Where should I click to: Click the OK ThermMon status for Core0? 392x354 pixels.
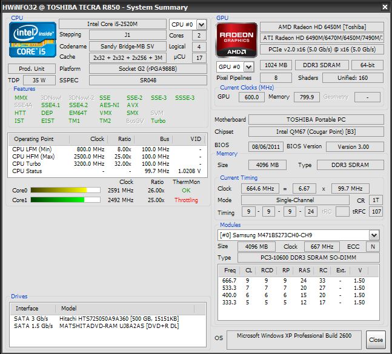coord(186,190)
